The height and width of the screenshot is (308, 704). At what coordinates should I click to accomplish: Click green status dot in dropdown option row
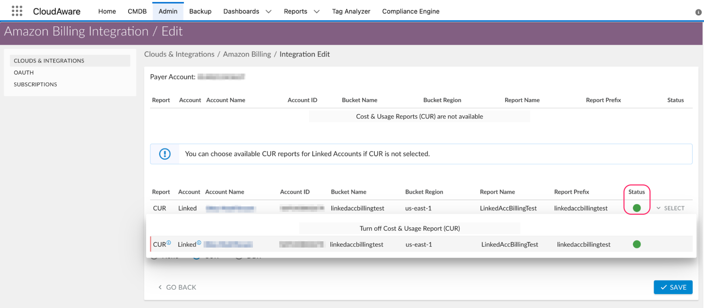(636, 244)
